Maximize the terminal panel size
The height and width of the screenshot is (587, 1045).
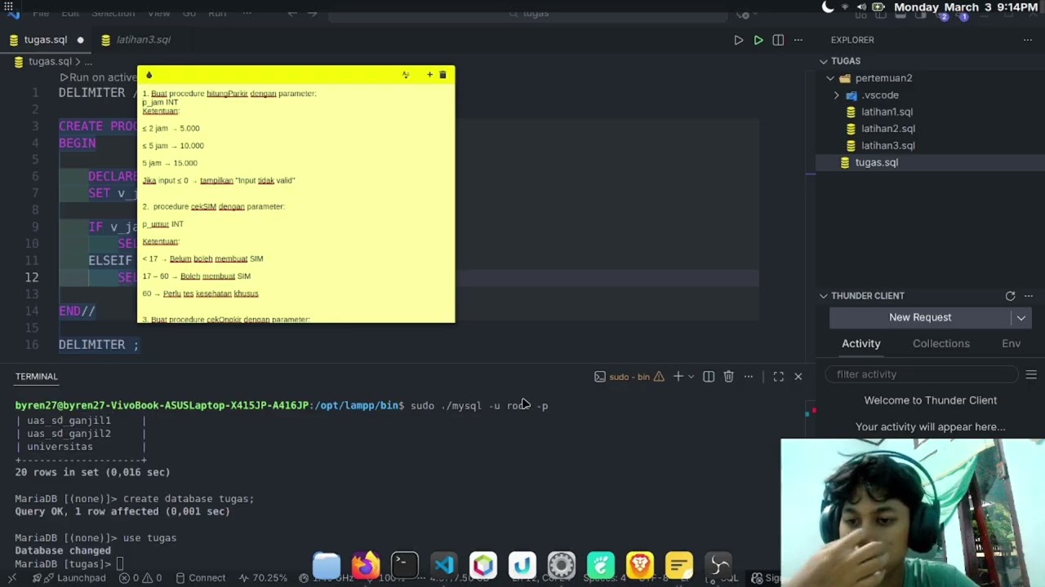pos(778,377)
